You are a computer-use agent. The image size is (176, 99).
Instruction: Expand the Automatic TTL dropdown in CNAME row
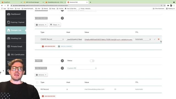click(143, 39)
